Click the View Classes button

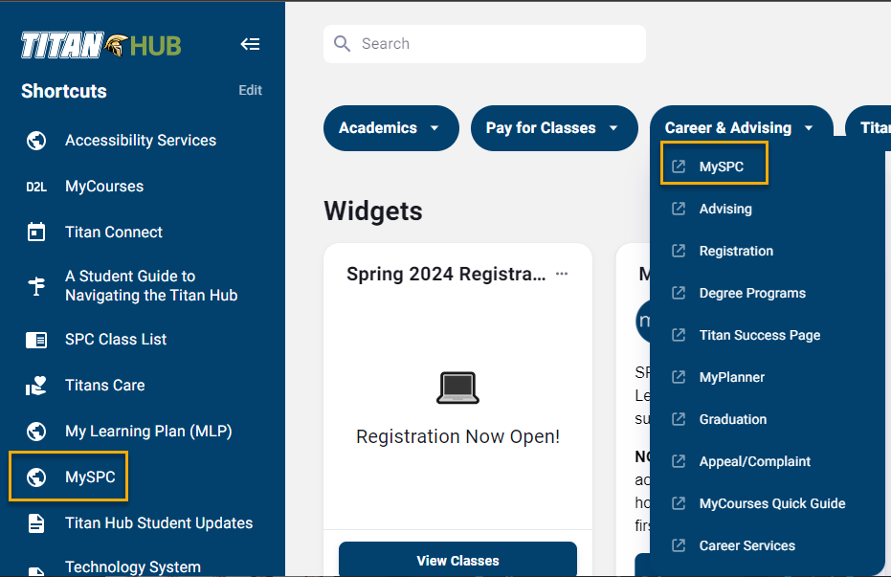click(458, 560)
